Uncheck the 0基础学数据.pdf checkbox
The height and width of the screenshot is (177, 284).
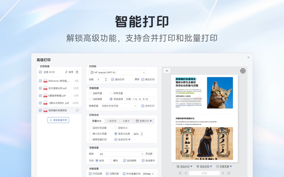(x=40, y=96)
